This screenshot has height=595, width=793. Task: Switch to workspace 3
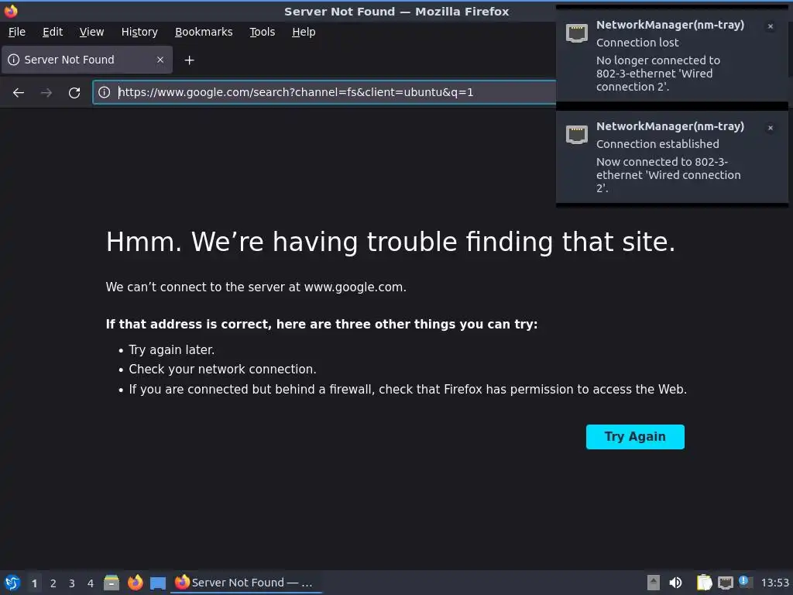[72, 583]
